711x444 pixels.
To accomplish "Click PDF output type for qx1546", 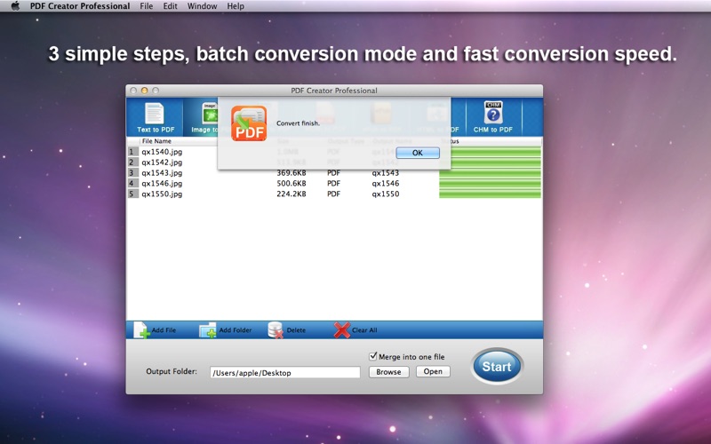I will 333,183.
